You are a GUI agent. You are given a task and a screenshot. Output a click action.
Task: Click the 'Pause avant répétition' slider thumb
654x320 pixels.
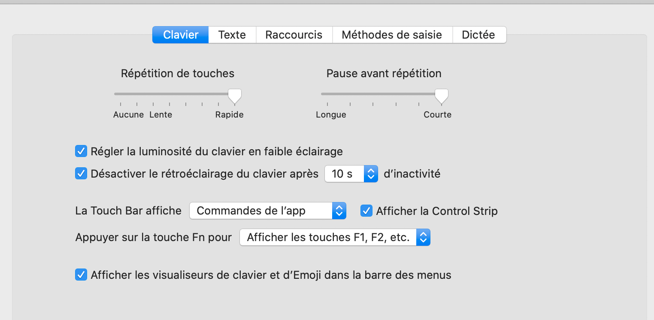point(441,95)
